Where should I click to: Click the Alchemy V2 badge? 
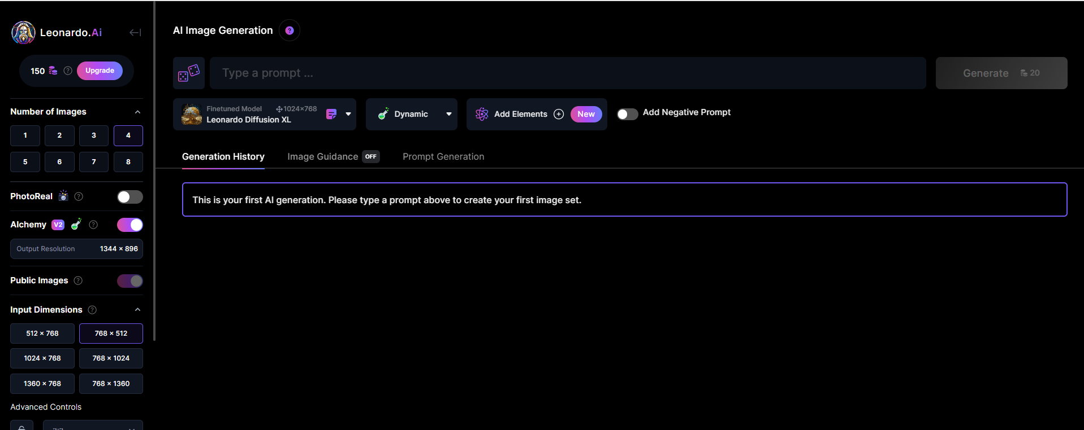pos(58,225)
